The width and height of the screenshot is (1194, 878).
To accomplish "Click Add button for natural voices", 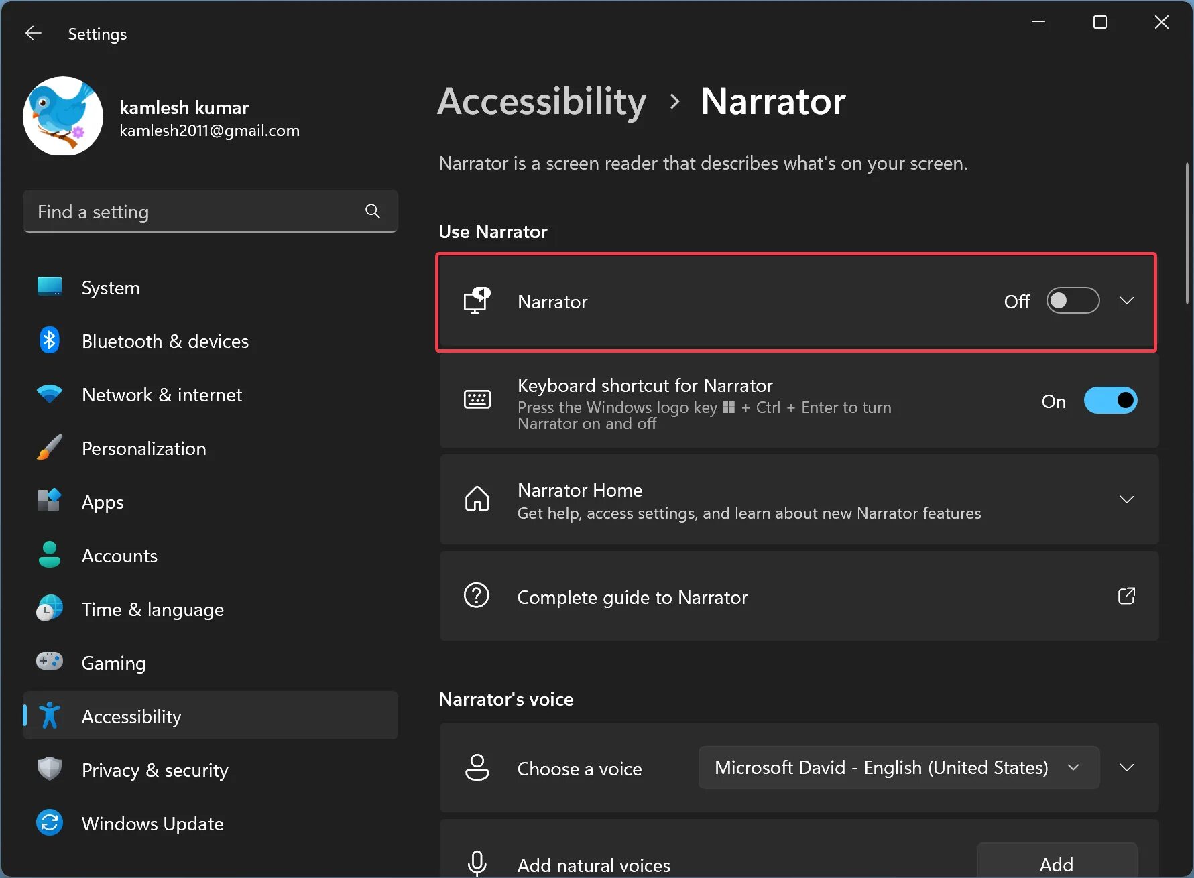I will [x=1056, y=864].
